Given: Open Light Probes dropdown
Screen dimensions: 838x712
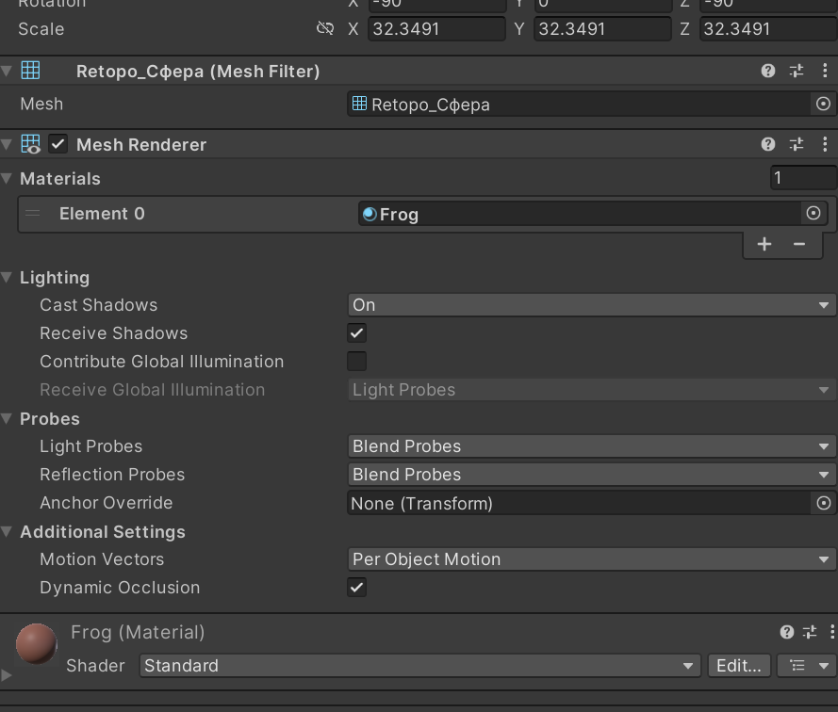Looking at the screenshot, I should coord(590,446).
